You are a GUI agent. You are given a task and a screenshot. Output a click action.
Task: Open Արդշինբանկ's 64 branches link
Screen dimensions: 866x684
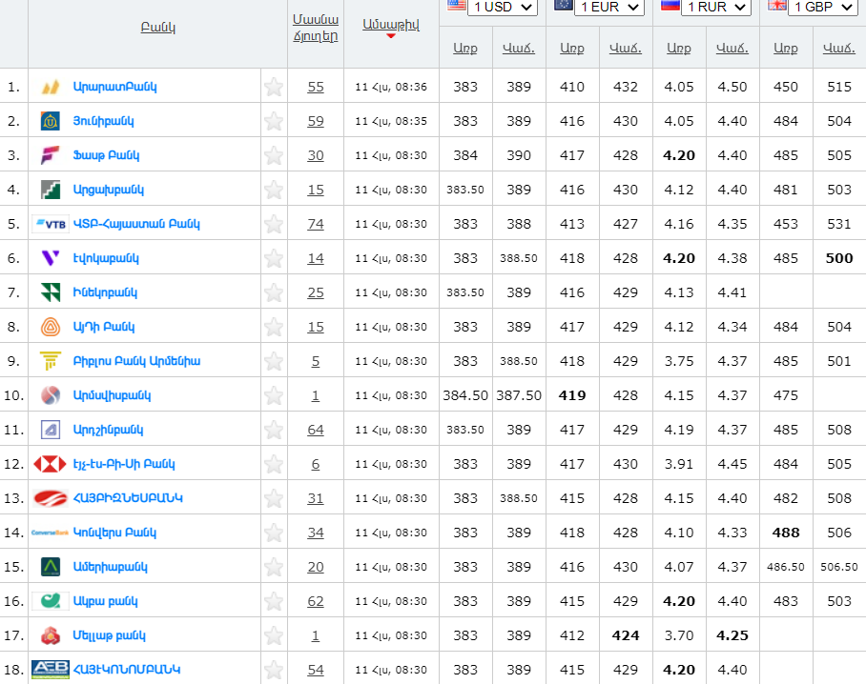(316, 430)
